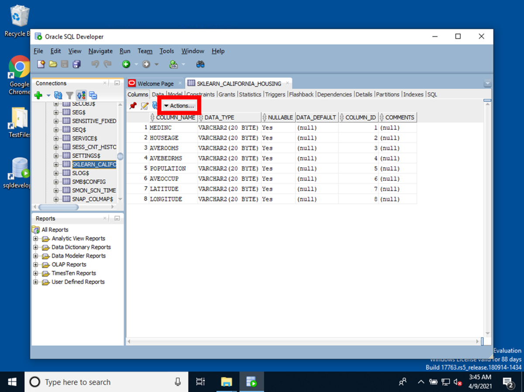Open dropdown arrow next to Back button

[x=135, y=65]
